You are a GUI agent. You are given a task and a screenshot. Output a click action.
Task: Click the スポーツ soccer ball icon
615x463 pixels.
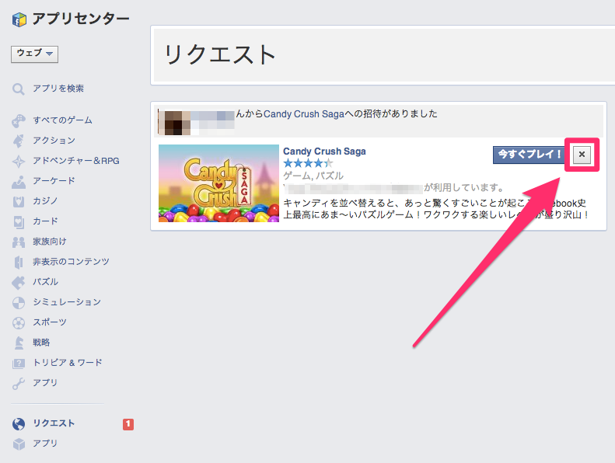click(19, 322)
